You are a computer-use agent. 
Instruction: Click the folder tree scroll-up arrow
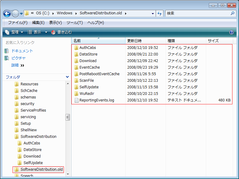click(68, 84)
